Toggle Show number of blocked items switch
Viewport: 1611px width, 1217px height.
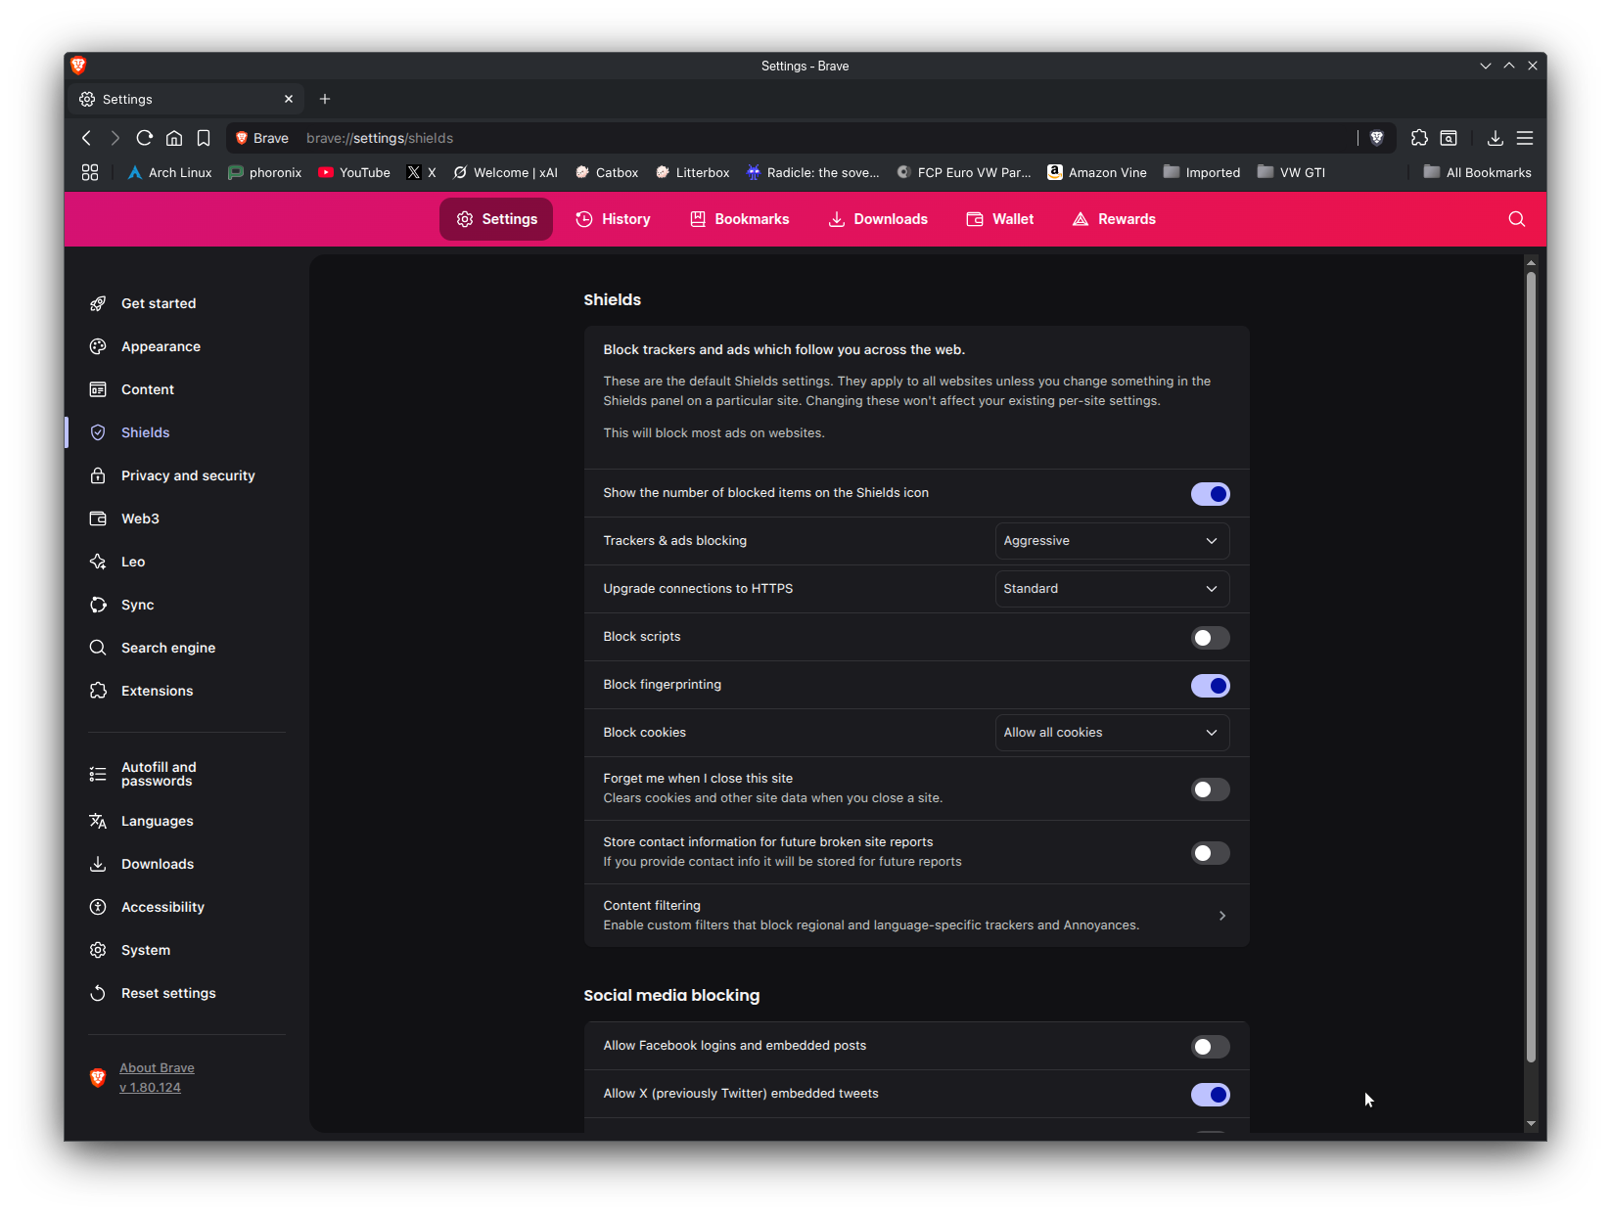[x=1211, y=494]
